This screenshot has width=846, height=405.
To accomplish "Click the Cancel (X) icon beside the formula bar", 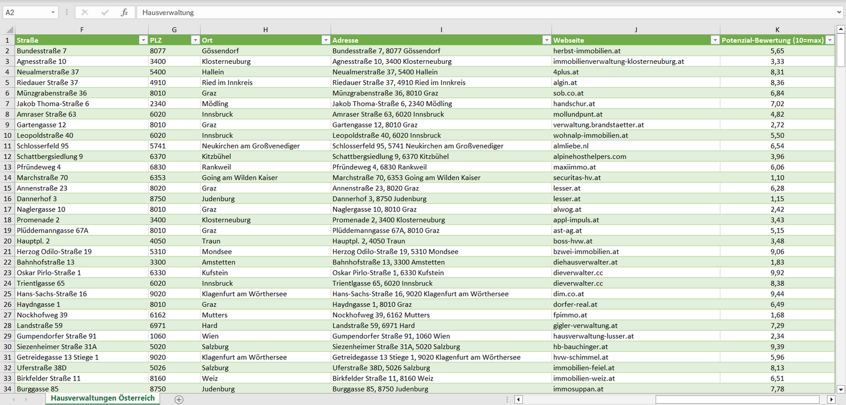I will coord(84,11).
